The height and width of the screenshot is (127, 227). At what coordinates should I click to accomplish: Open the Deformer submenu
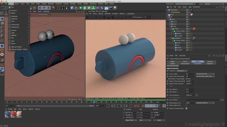(x=19, y=19)
